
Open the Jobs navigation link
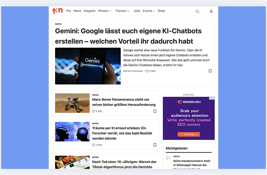(137, 11)
